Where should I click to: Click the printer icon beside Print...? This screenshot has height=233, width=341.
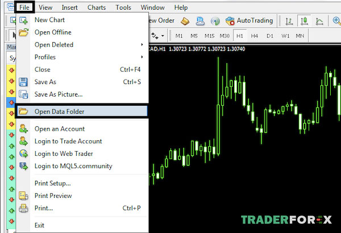tap(23, 208)
